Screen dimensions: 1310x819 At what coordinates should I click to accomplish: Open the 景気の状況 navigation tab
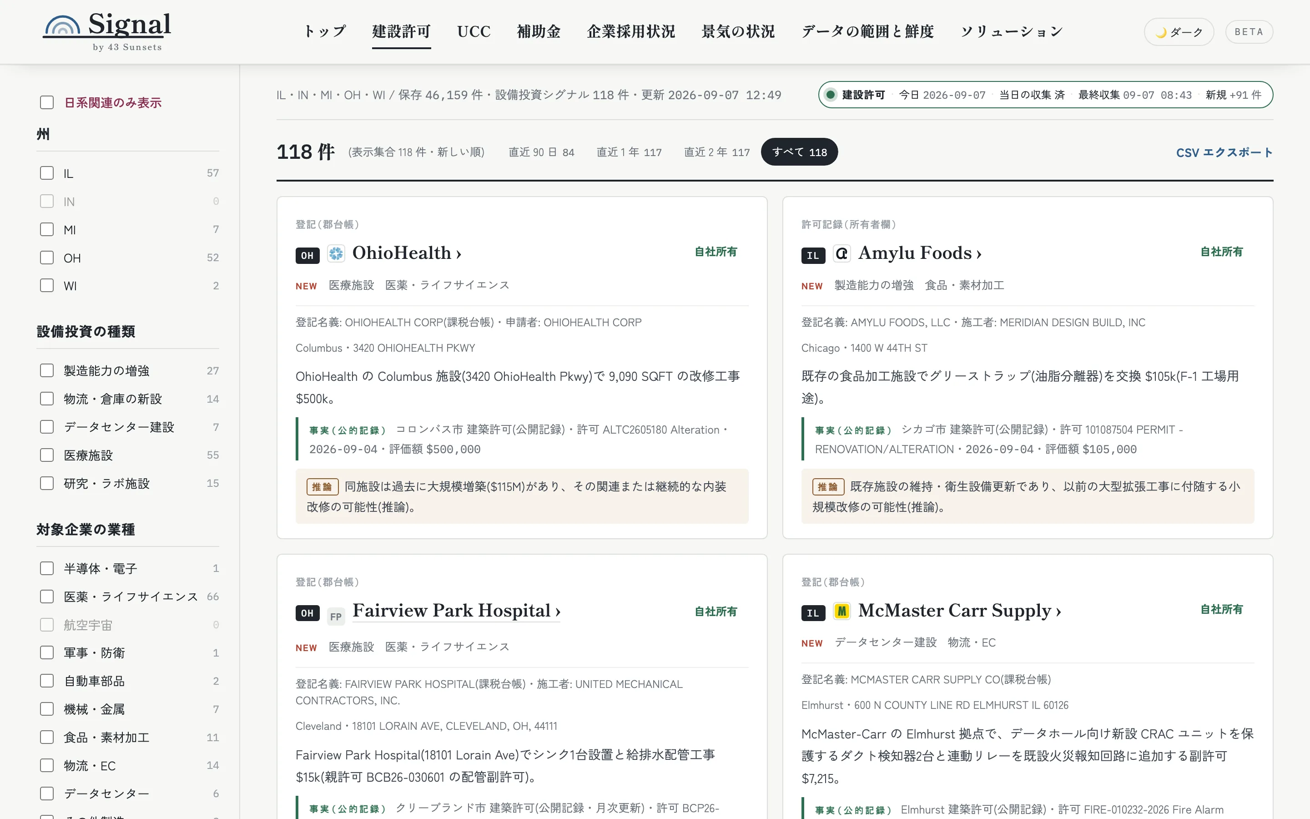738,31
